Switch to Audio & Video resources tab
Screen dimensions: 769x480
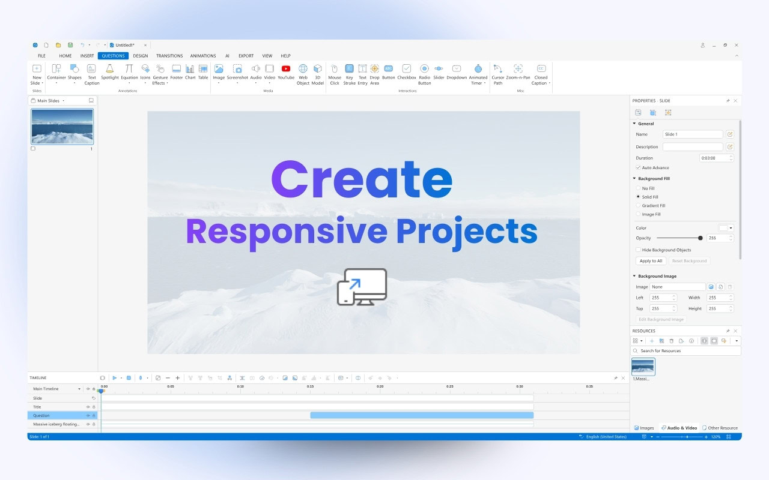pyautogui.click(x=679, y=428)
